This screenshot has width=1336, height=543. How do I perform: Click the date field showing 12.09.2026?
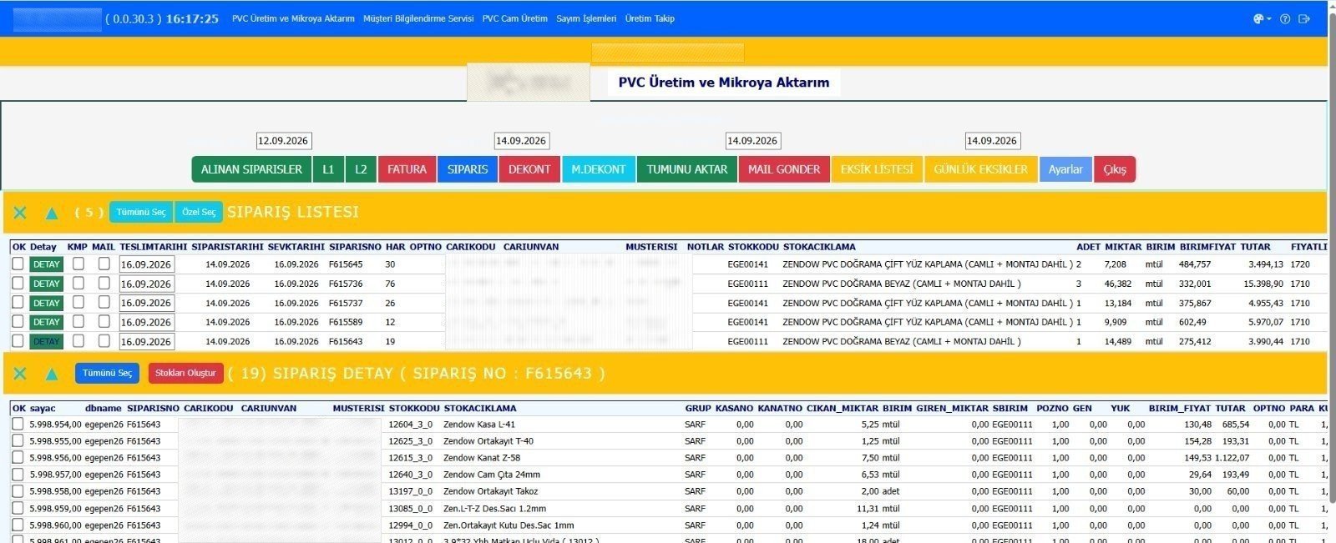pyautogui.click(x=284, y=141)
